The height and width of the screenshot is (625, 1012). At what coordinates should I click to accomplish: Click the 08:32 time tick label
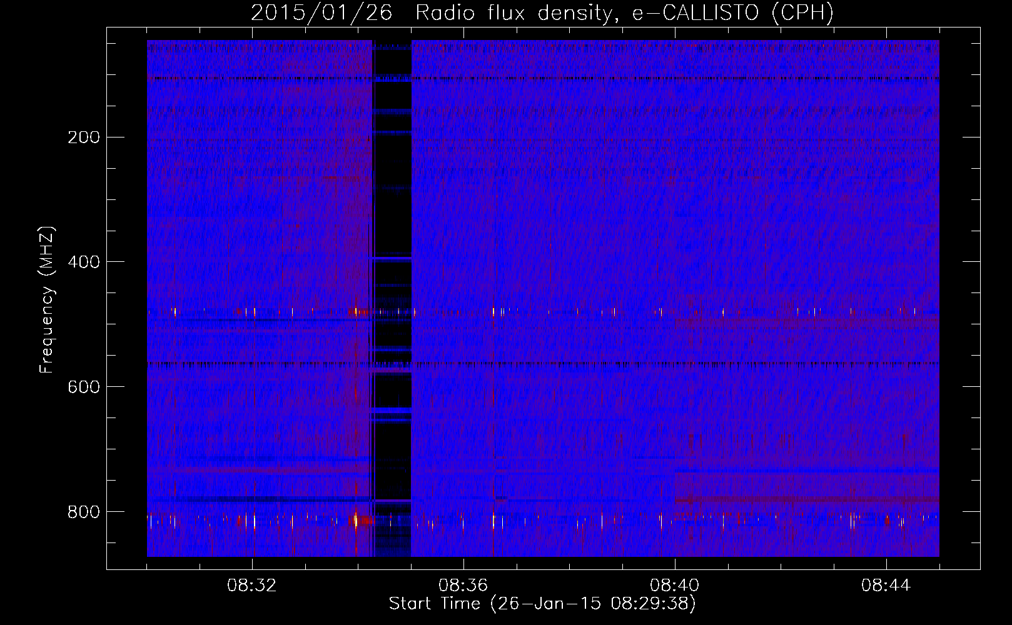[x=252, y=586]
